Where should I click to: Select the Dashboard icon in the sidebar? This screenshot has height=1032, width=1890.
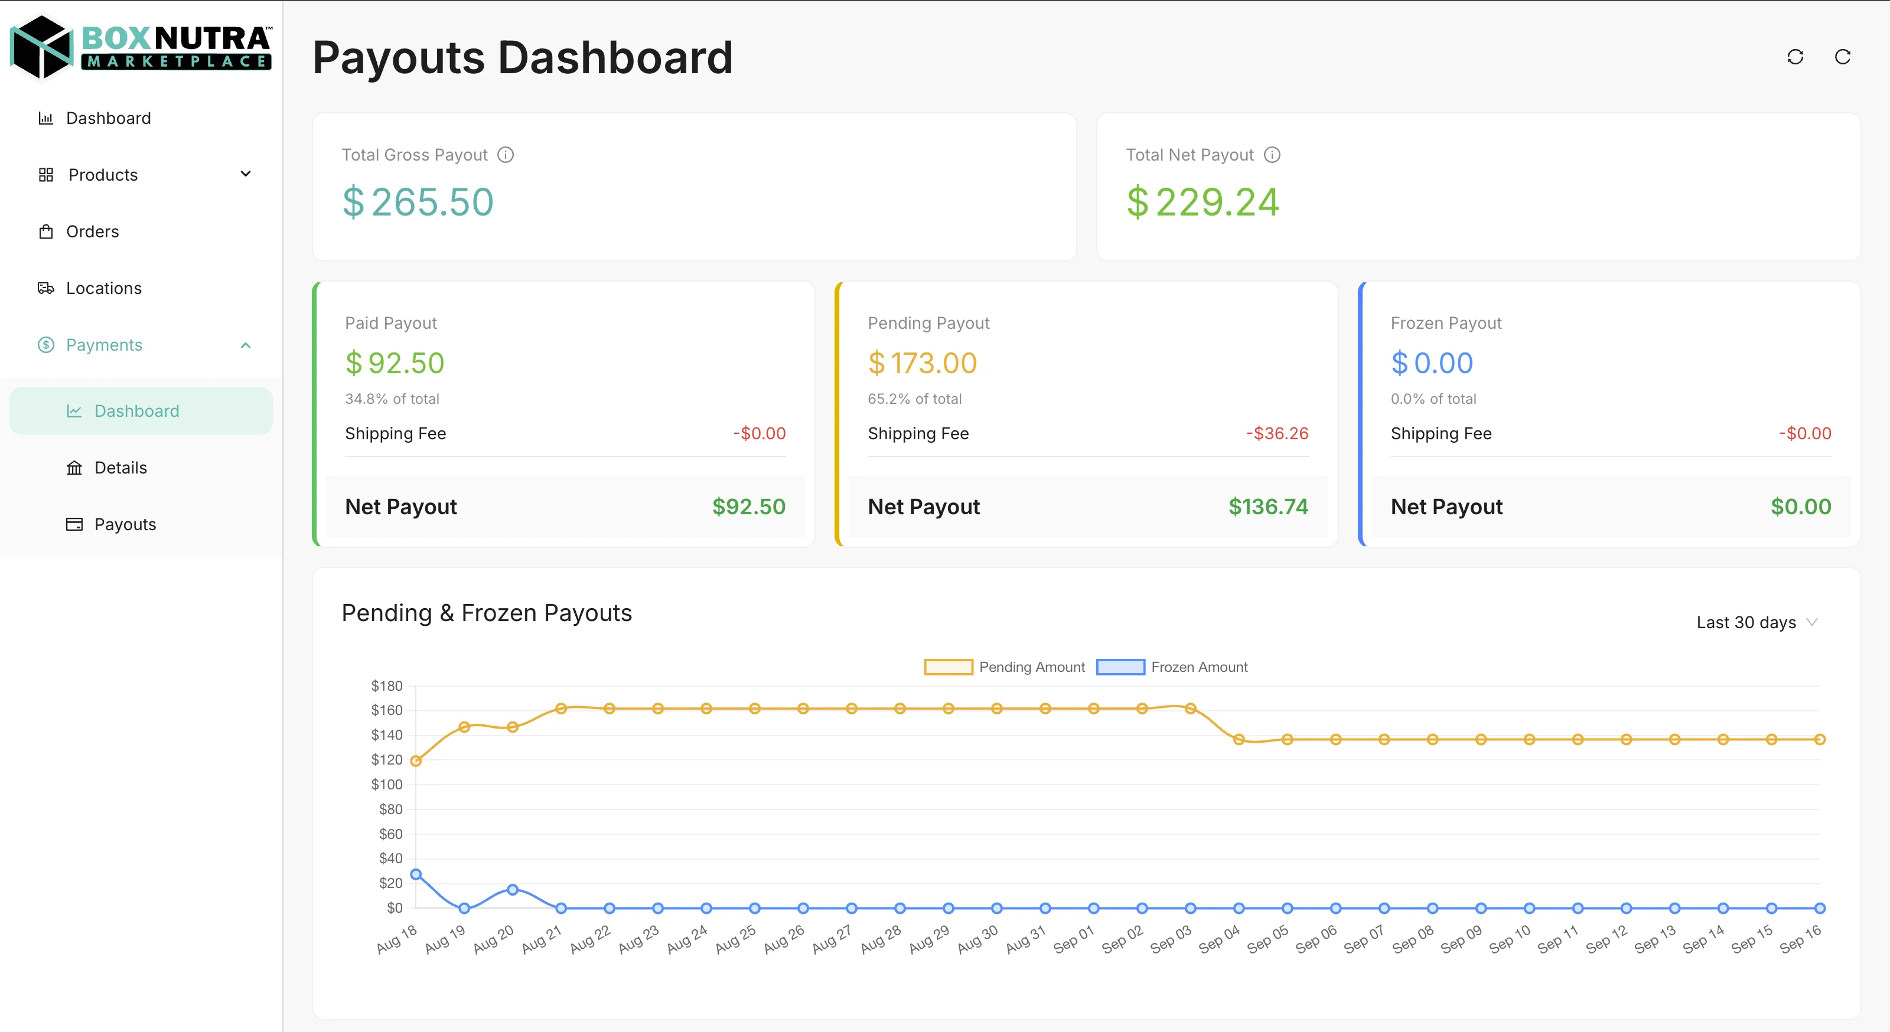[x=45, y=117]
